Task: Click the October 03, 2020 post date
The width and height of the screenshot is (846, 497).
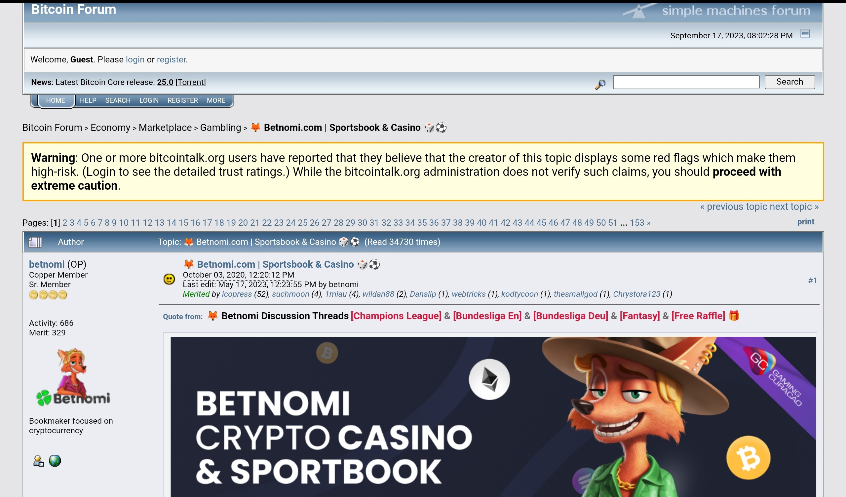Action: pyautogui.click(x=238, y=275)
